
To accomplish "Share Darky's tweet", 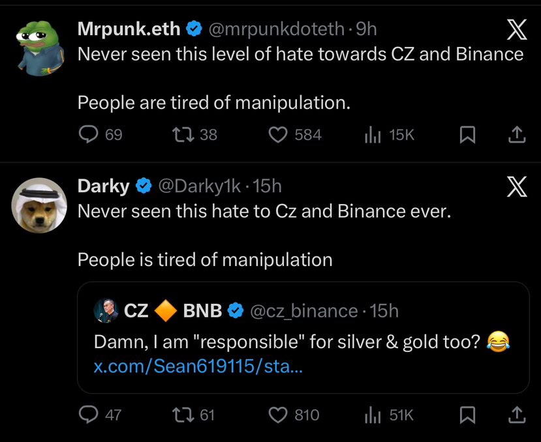I will tap(516, 415).
